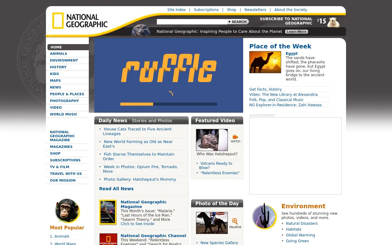Visit About the Society link
Image resolution: width=392 pixels, height=245 pixels.
pos(291,10)
